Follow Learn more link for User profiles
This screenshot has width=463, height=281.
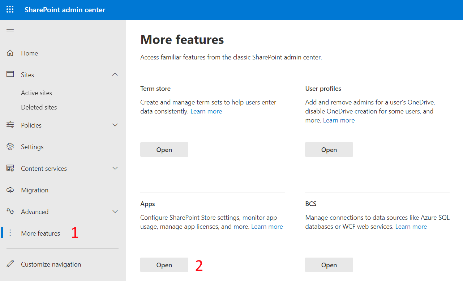[x=339, y=120]
